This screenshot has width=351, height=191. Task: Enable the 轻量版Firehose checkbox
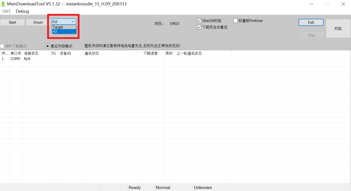coord(236,20)
